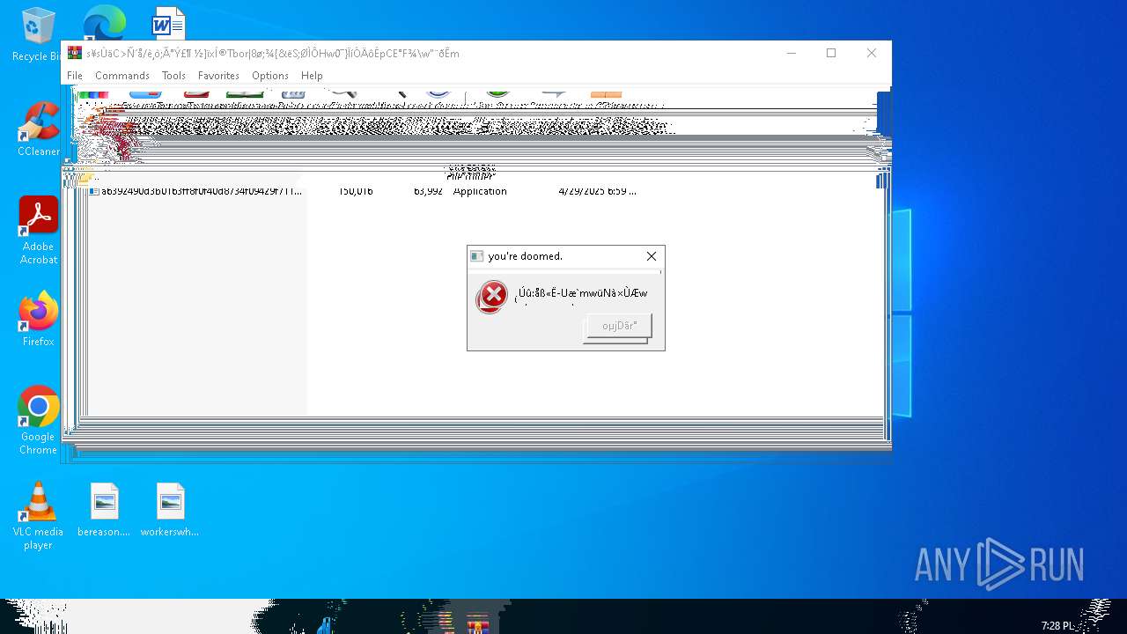Maximize the WinRAR window
Screen dimensions: 1127x634
(831, 53)
